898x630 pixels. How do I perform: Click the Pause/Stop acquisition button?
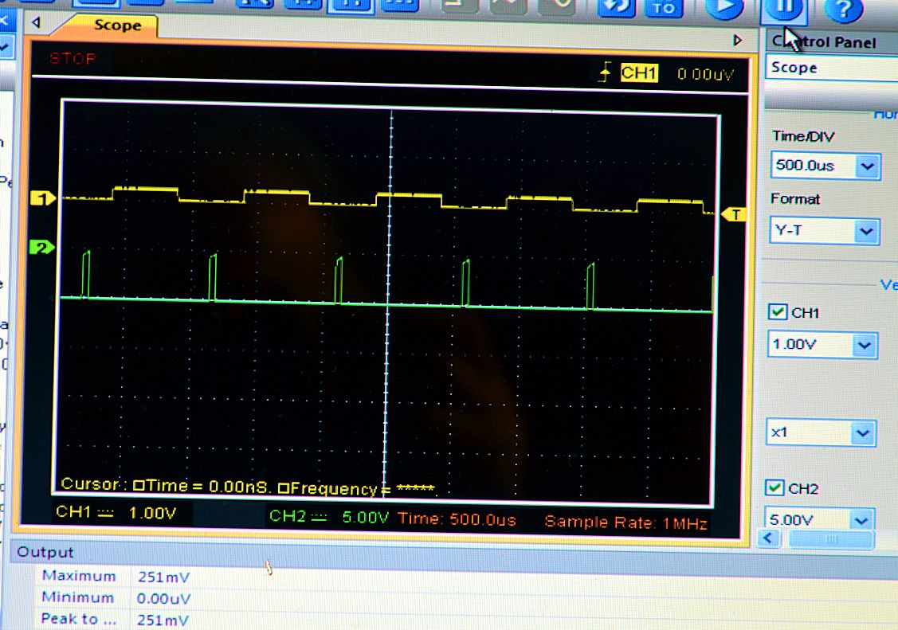coord(784,10)
